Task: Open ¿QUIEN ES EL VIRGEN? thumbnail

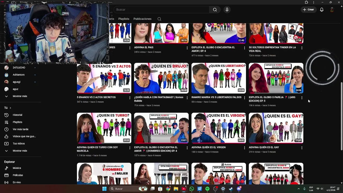Action: [219, 128]
